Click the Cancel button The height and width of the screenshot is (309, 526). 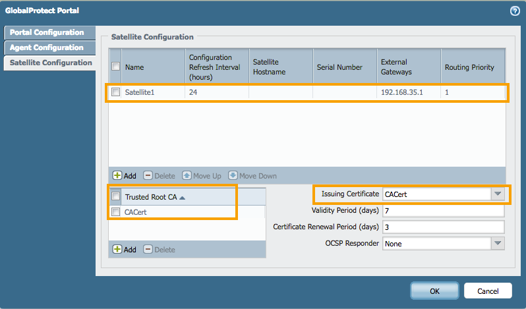pos(488,291)
